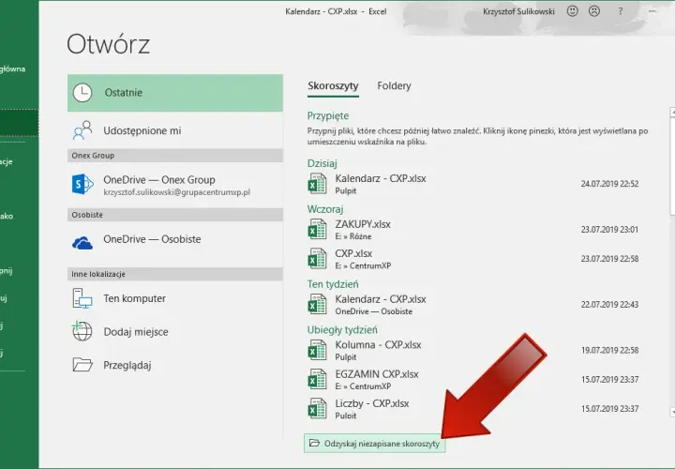The width and height of the screenshot is (675, 469).
Task: Click Excel file icon next to EGZAMIN CXP.xlsx
Action: (x=317, y=379)
